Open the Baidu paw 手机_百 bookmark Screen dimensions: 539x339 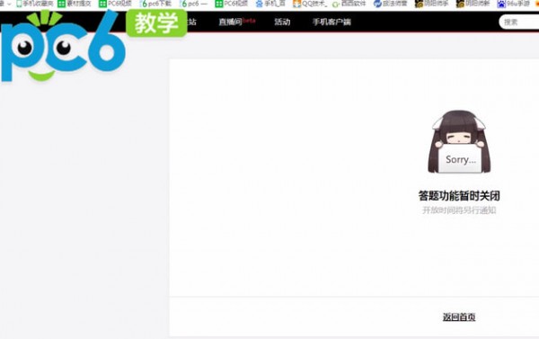point(270,4)
